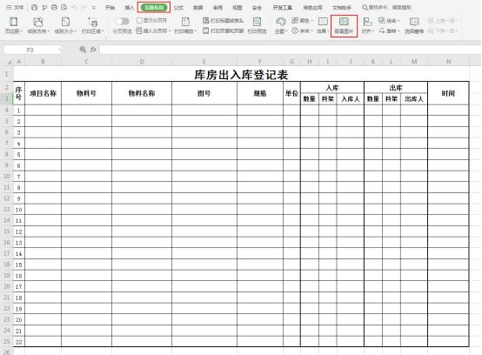Click the Print Titles (打印标题或表头) icon
The image size is (482, 355).
click(x=206, y=21)
